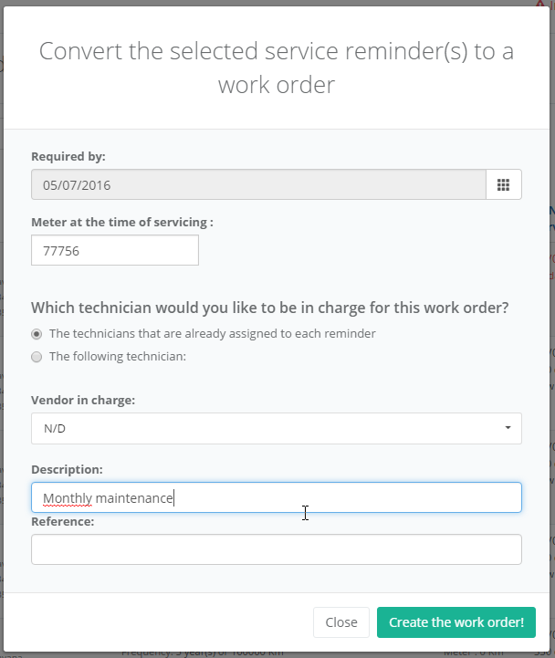Click the underlined word Monthly in the Description
This screenshot has height=658, width=555.
68,498
